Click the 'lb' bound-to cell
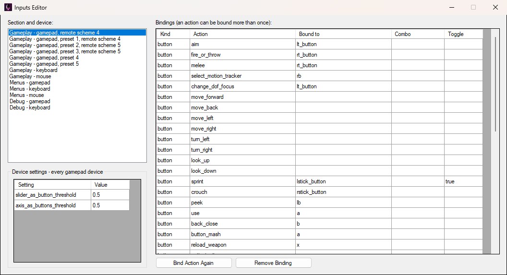This screenshot has height=275, width=507. [343, 203]
